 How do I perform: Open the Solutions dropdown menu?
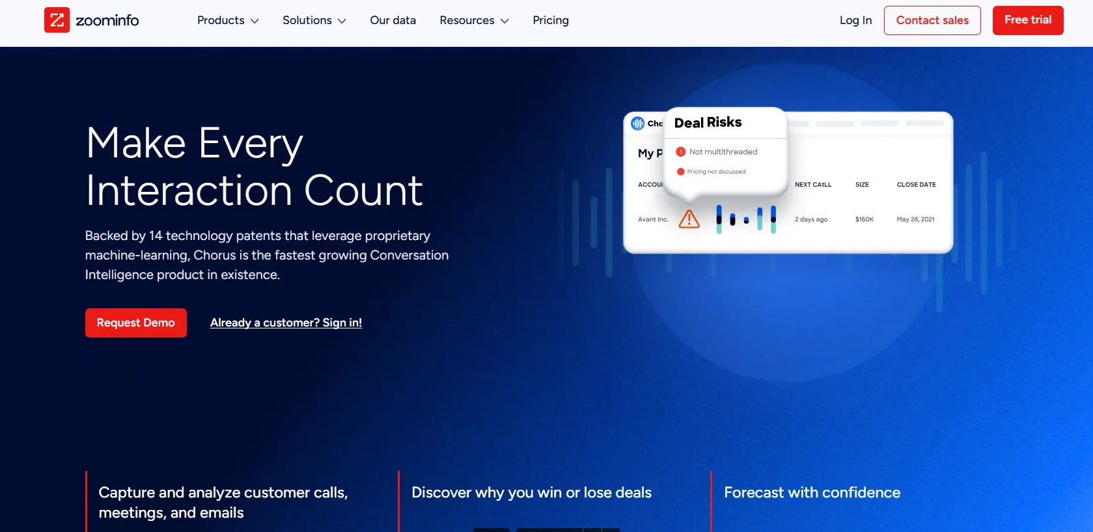click(x=314, y=21)
